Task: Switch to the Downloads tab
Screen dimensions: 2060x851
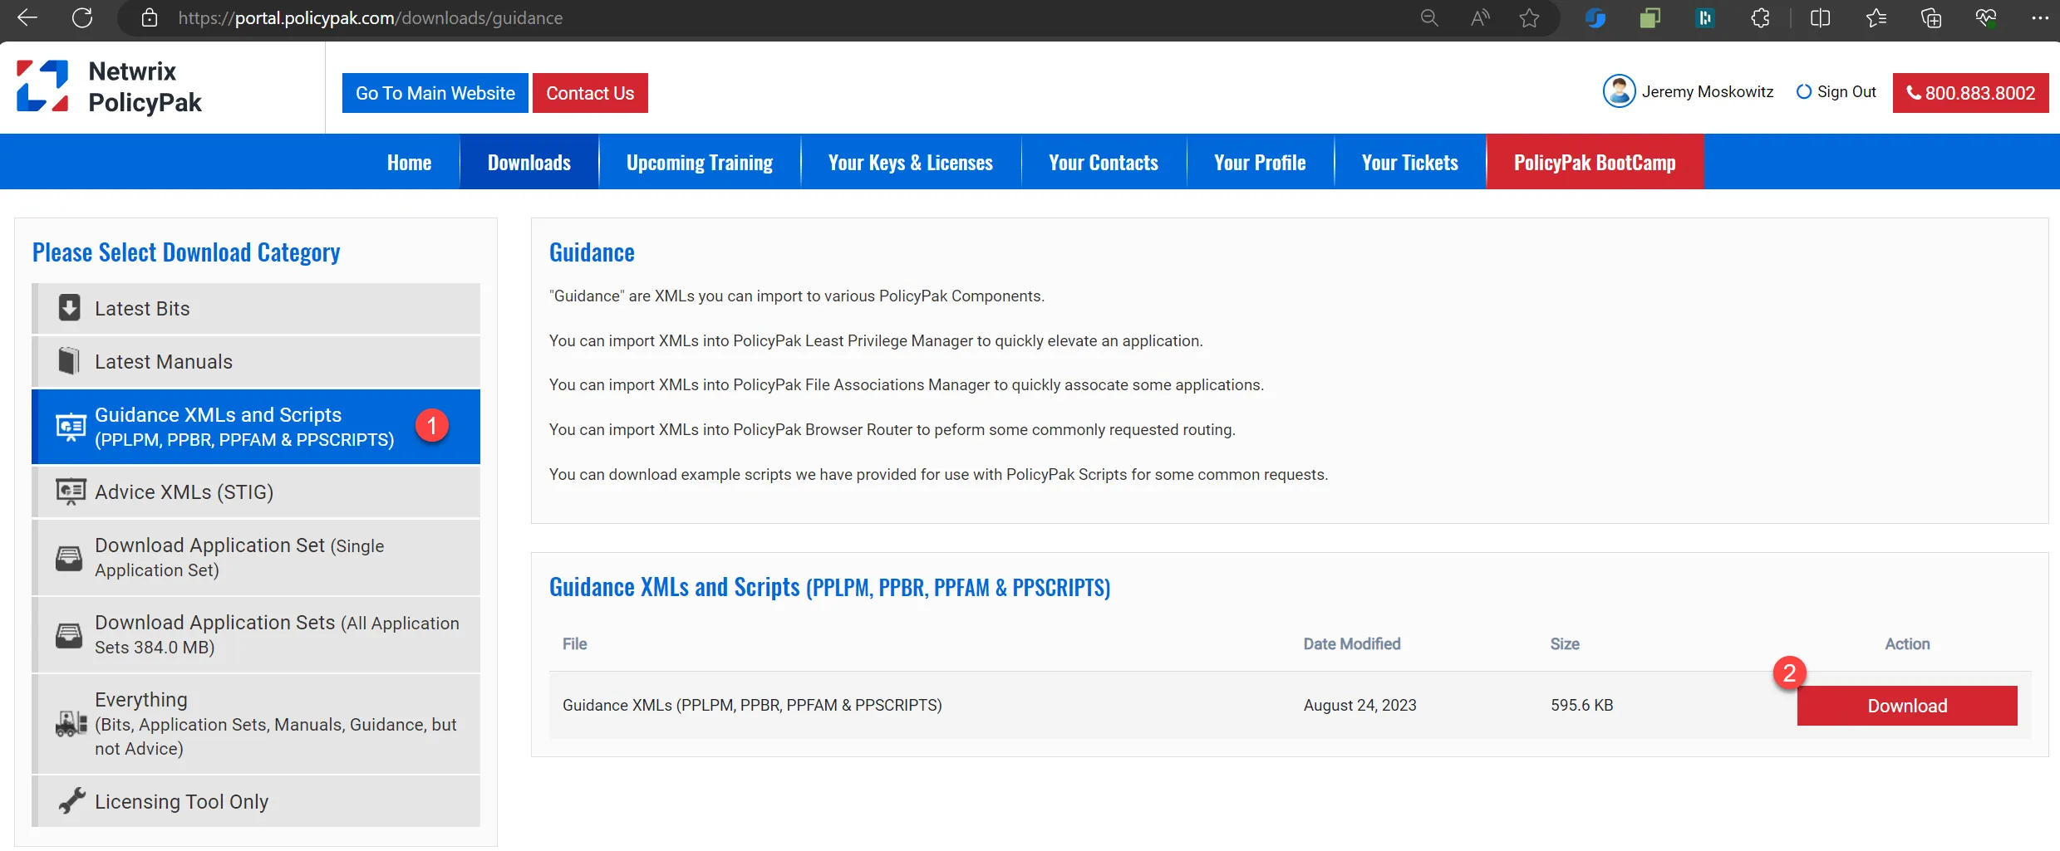Action: [x=529, y=161]
